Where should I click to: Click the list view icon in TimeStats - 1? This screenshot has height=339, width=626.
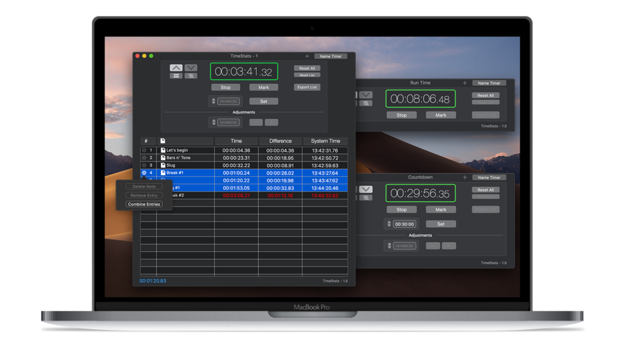(191, 76)
